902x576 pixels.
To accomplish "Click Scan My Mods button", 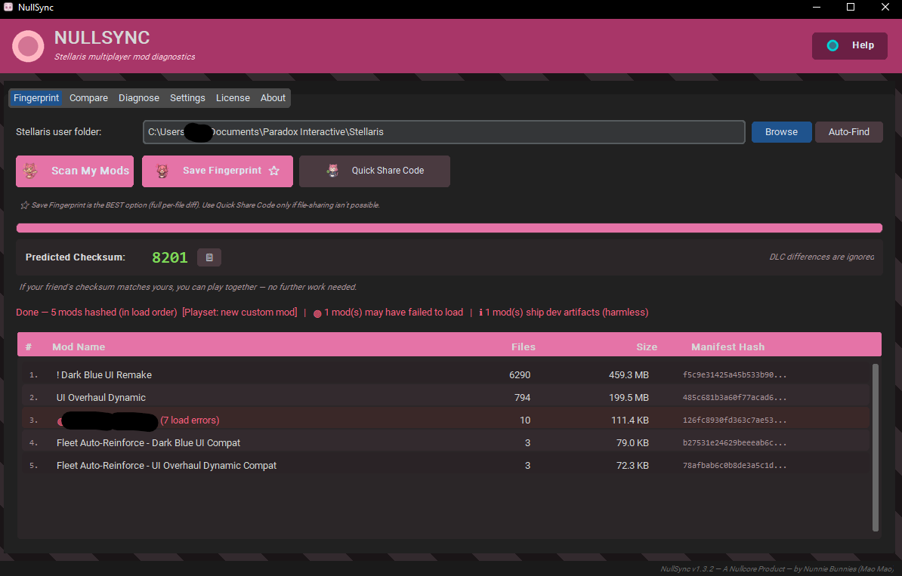I will [x=75, y=171].
